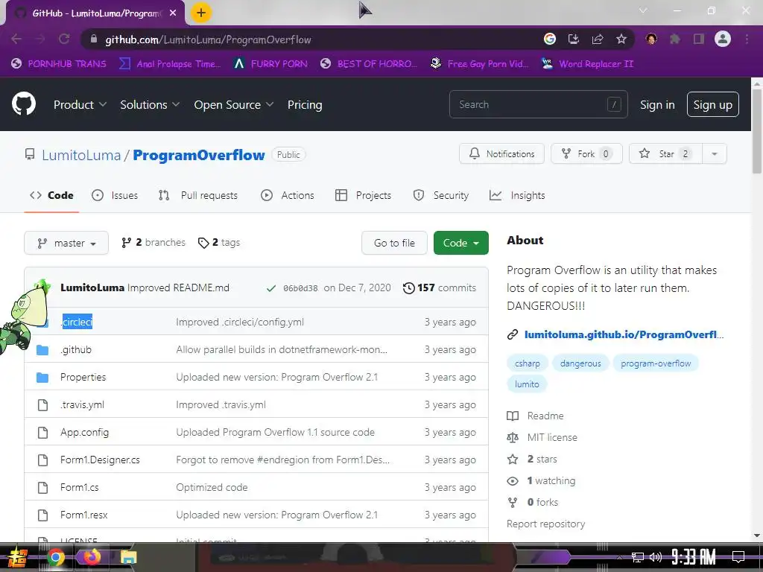
Task: Click the .travis.yml file icon
Action: [x=42, y=404]
